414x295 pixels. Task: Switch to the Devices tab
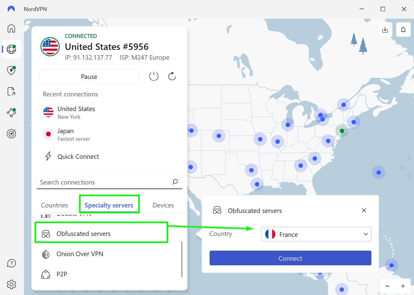163,205
